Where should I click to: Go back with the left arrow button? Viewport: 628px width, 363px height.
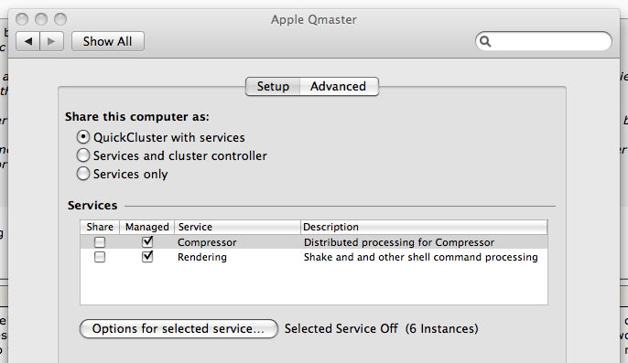(x=28, y=41)
